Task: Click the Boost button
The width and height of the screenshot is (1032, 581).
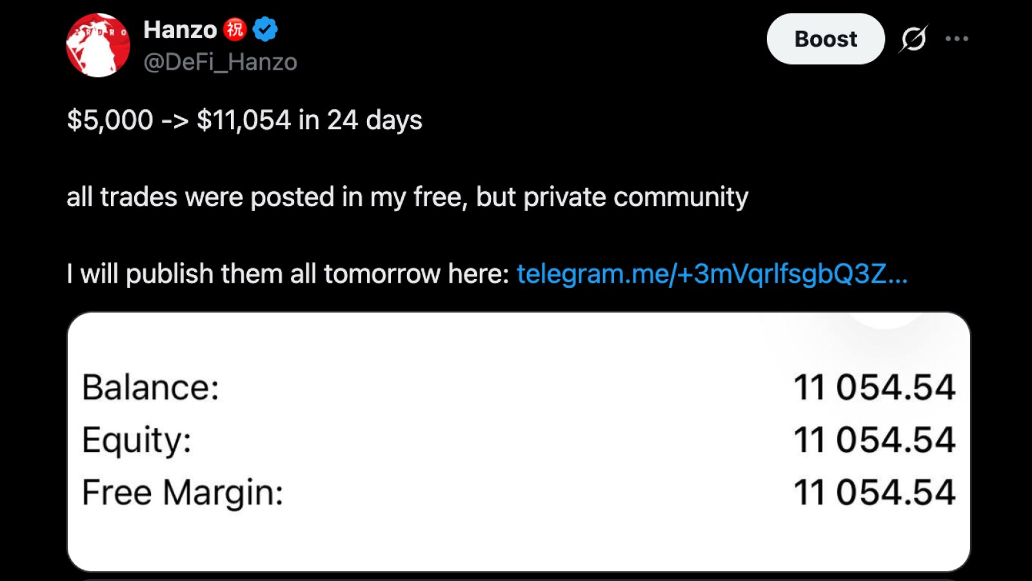Action: 826,39
